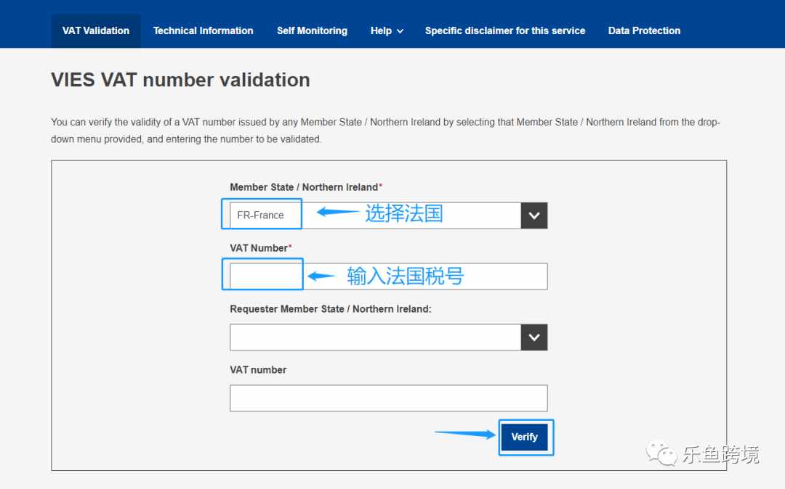Go to the Self Monitoring tab
Screen dimensions: 785x489
312,30
